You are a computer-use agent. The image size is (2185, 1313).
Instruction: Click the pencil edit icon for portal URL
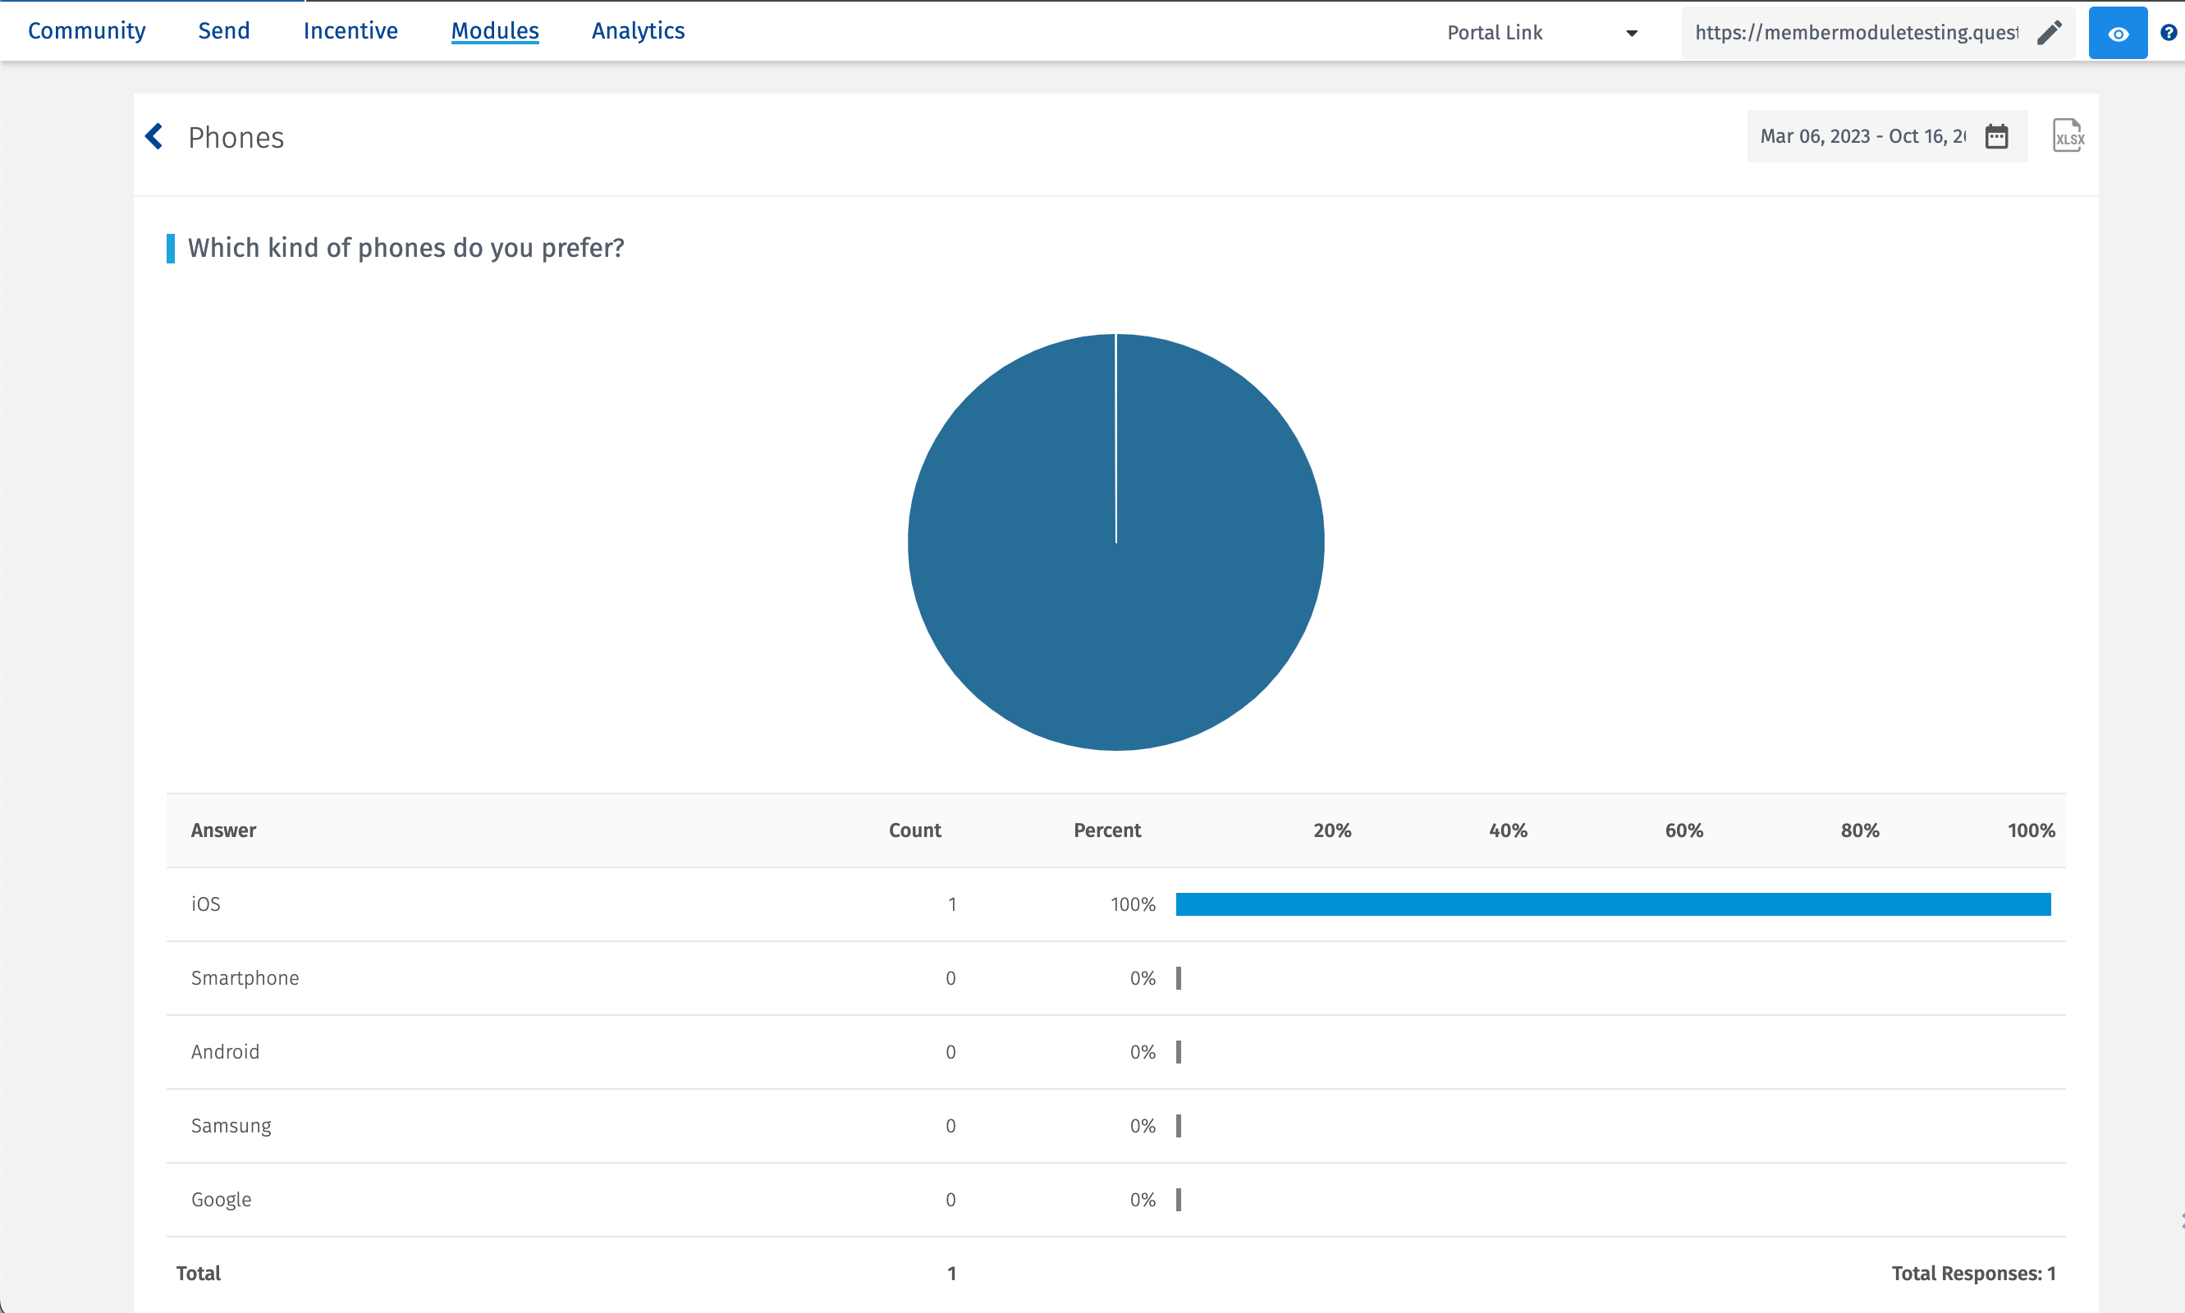coord(2049,33)
